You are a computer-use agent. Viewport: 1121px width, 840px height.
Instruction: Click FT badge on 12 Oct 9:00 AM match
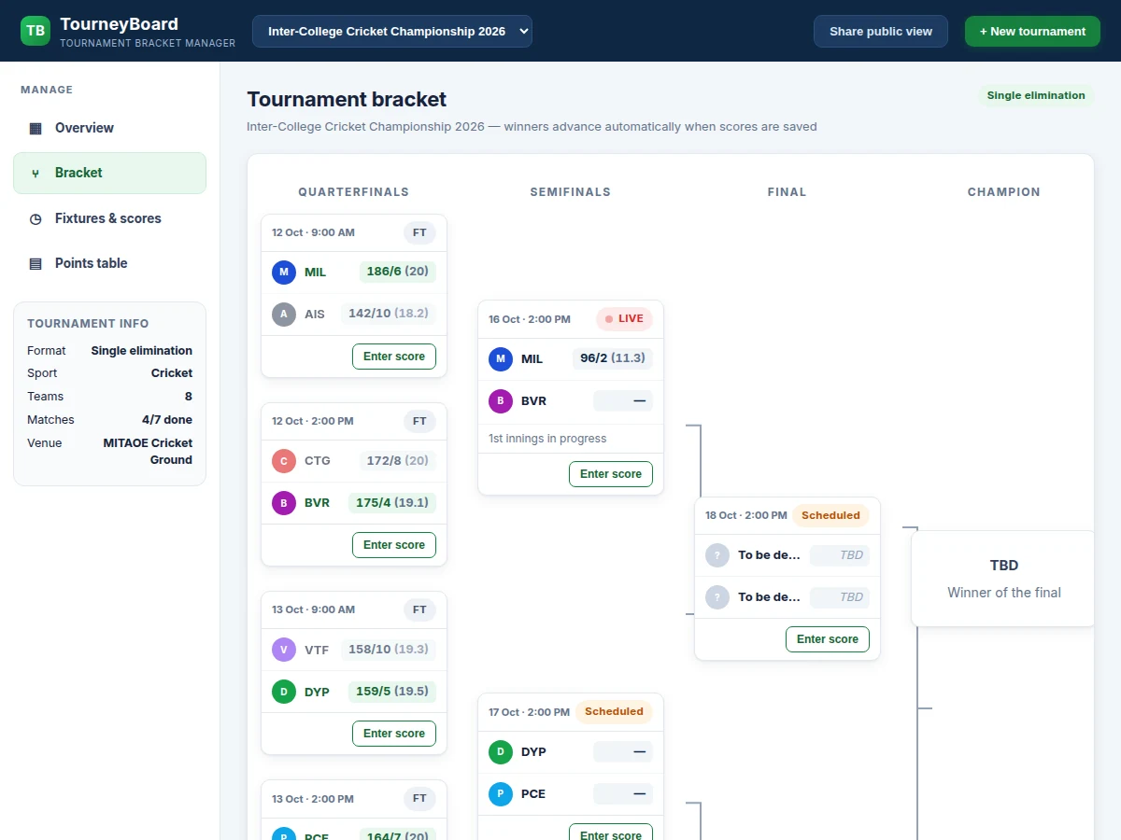tap(419, 232)
